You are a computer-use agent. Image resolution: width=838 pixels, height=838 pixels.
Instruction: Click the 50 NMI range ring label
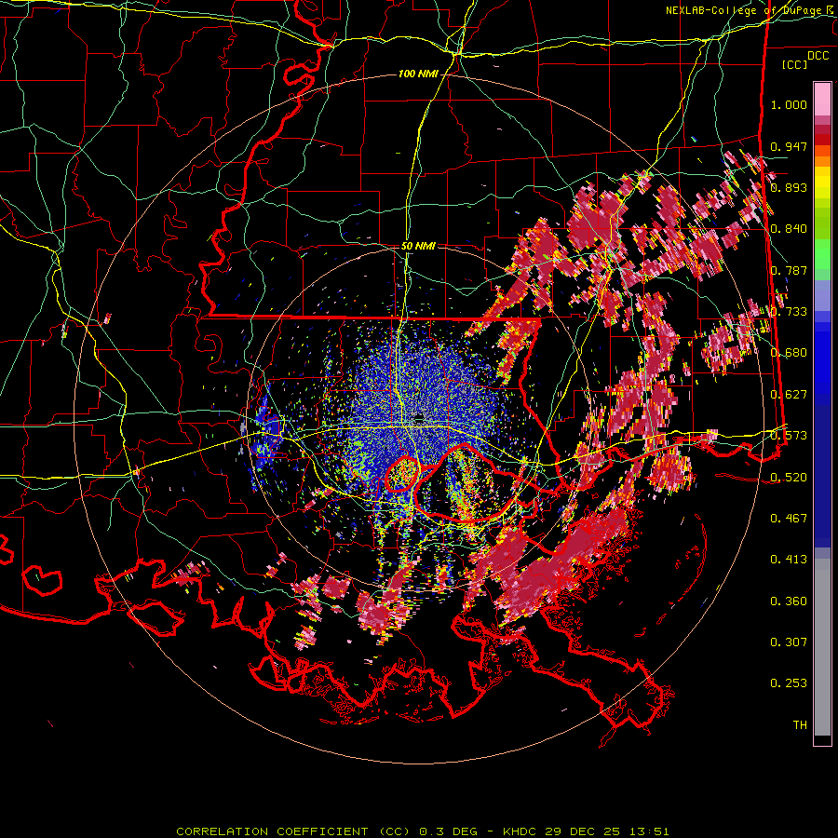point(418,246)
